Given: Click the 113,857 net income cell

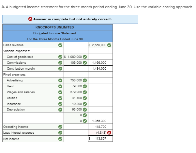Looking at the screenshot, I should [x=101, y=139].
